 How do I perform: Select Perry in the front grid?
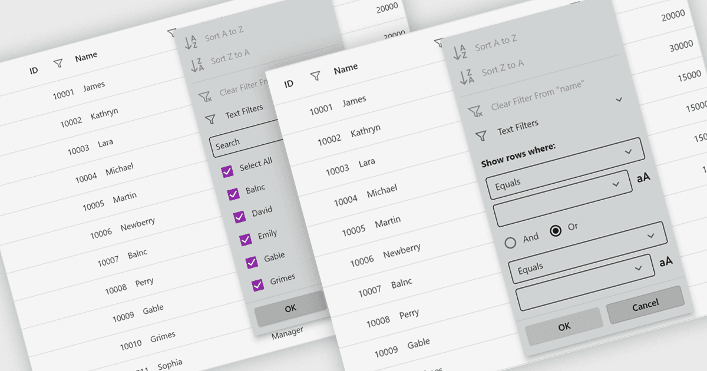(x=409, y=314)
